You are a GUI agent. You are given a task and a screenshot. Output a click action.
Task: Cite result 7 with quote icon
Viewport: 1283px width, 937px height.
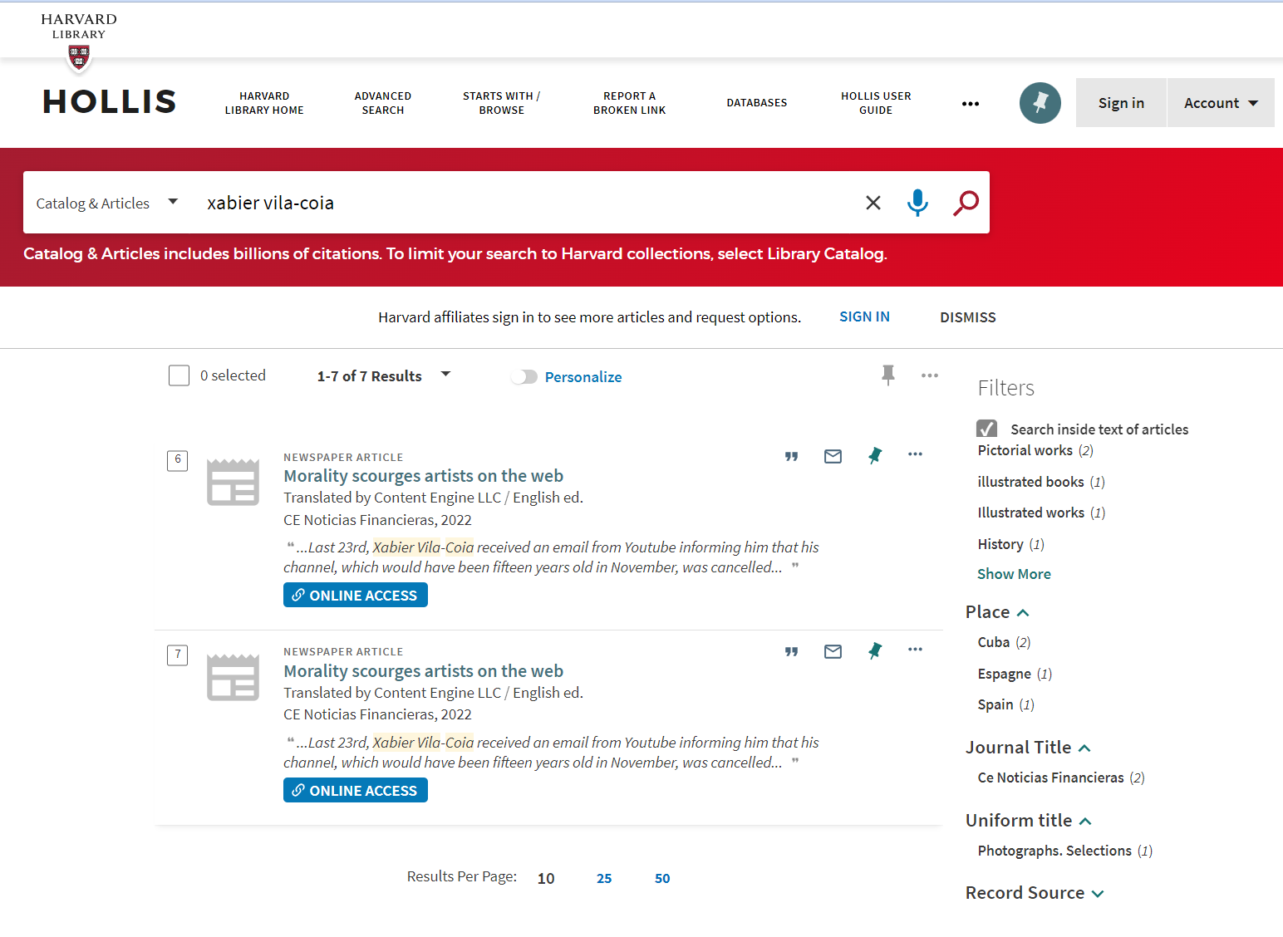(x=791, y=651)
